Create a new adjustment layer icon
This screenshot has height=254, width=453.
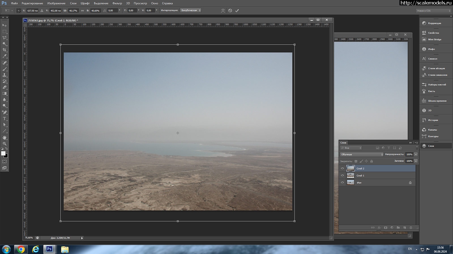(x=392, y=227)
